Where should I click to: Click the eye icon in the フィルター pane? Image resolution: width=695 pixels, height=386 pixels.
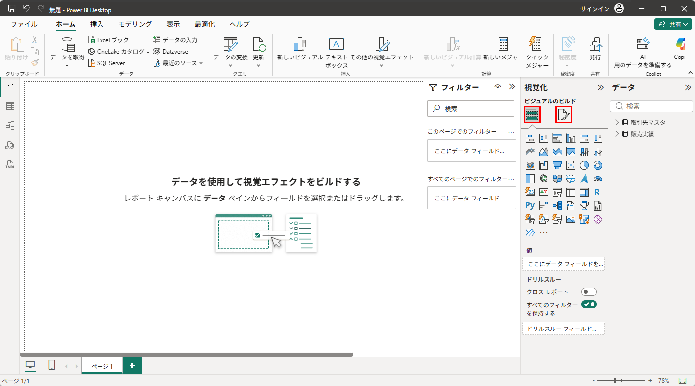click(498, 87)
